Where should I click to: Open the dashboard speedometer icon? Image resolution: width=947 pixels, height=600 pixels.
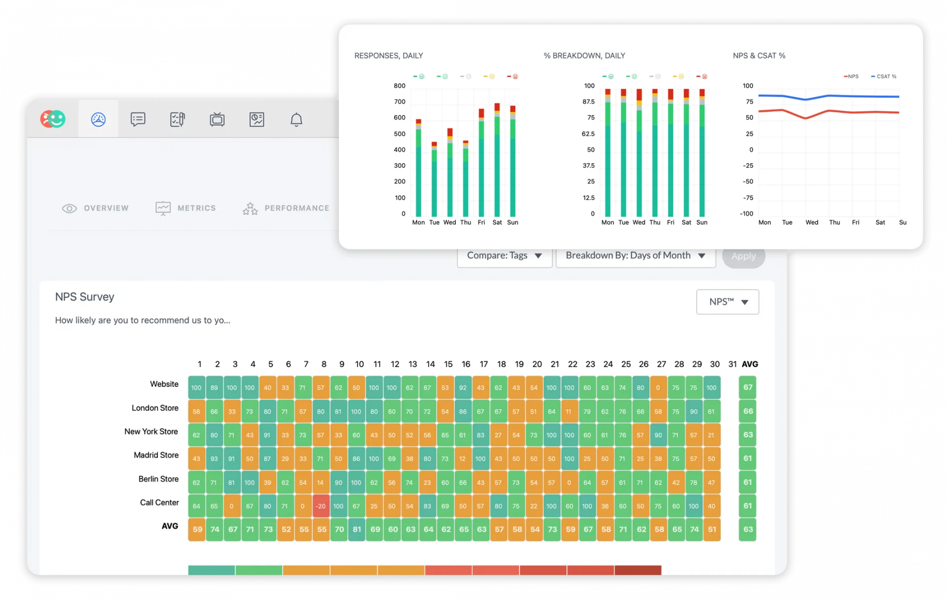[98, 119]
